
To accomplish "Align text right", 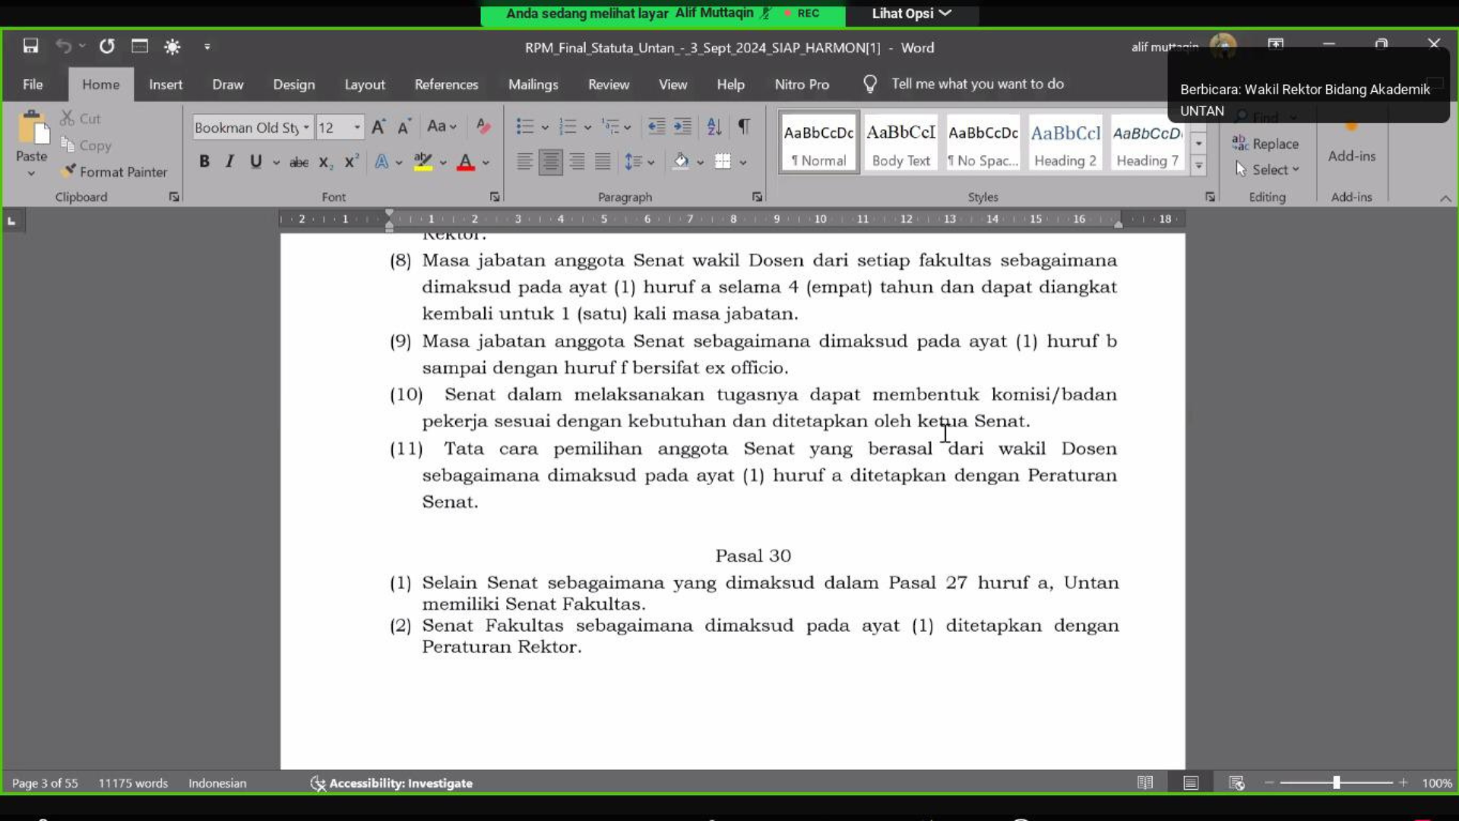I will [577, 162].
